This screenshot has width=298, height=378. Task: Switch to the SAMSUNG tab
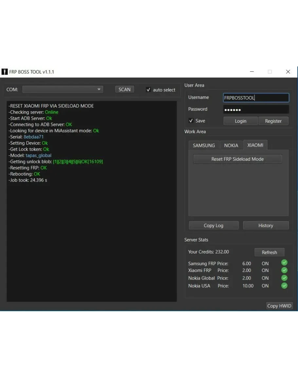pos(204,145)
